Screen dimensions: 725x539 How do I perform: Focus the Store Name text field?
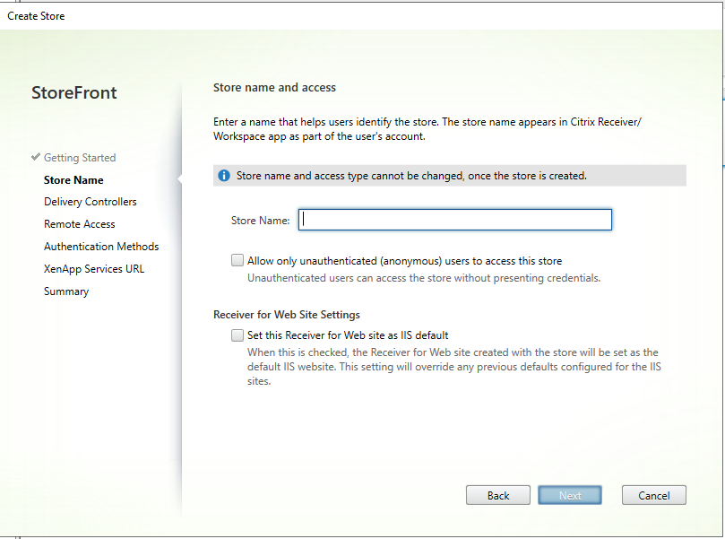455,220
